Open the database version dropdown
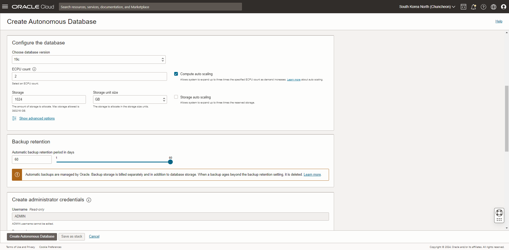 (89, 60)
